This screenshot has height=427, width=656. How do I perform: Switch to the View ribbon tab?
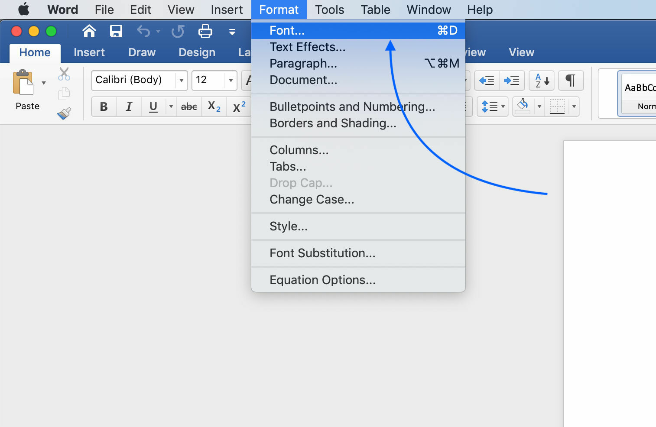(x=521, y=52)
